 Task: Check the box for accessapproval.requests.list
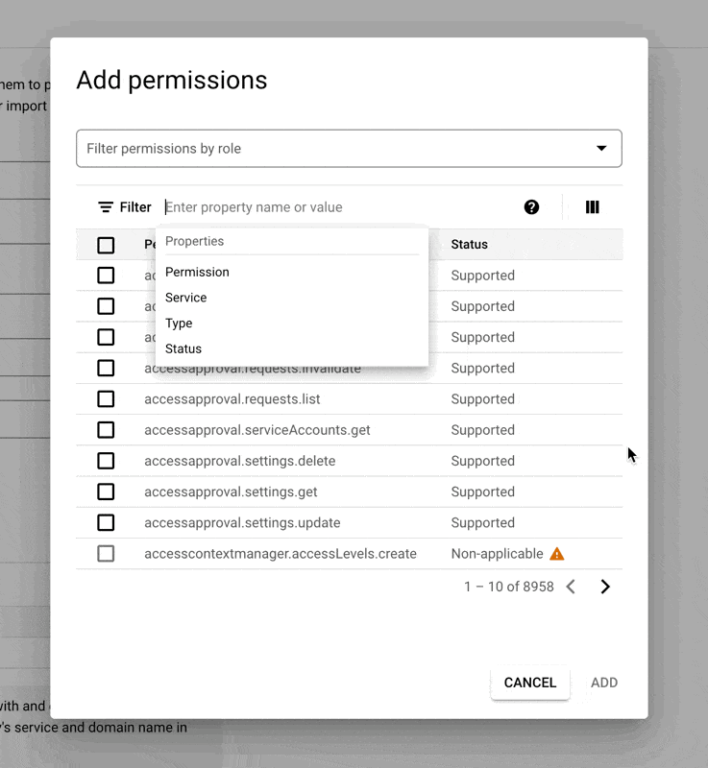point(106,399)
